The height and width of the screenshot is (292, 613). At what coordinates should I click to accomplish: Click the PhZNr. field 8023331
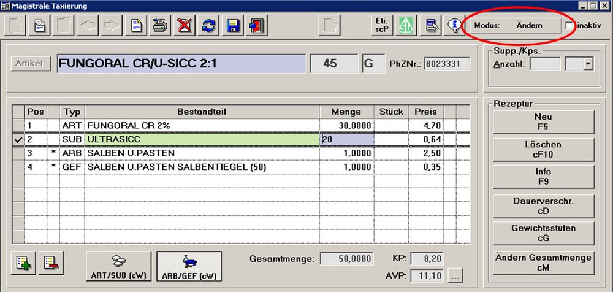tap(447, 64)
